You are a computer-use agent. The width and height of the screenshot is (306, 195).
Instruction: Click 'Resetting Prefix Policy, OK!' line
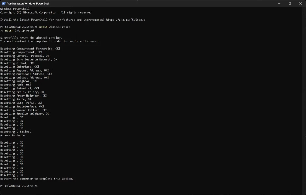(x=23, y=92)
